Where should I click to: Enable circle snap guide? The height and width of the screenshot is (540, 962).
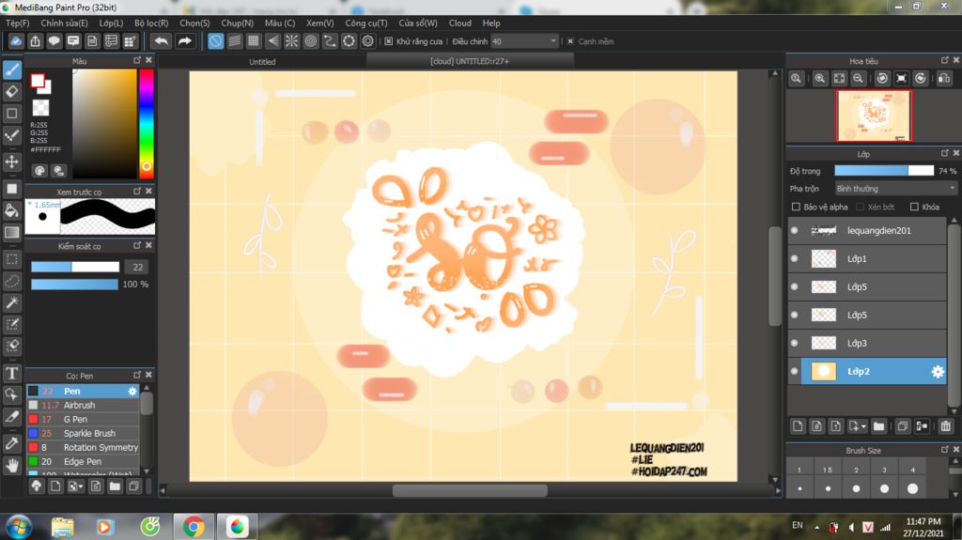[x=310, y=41]
